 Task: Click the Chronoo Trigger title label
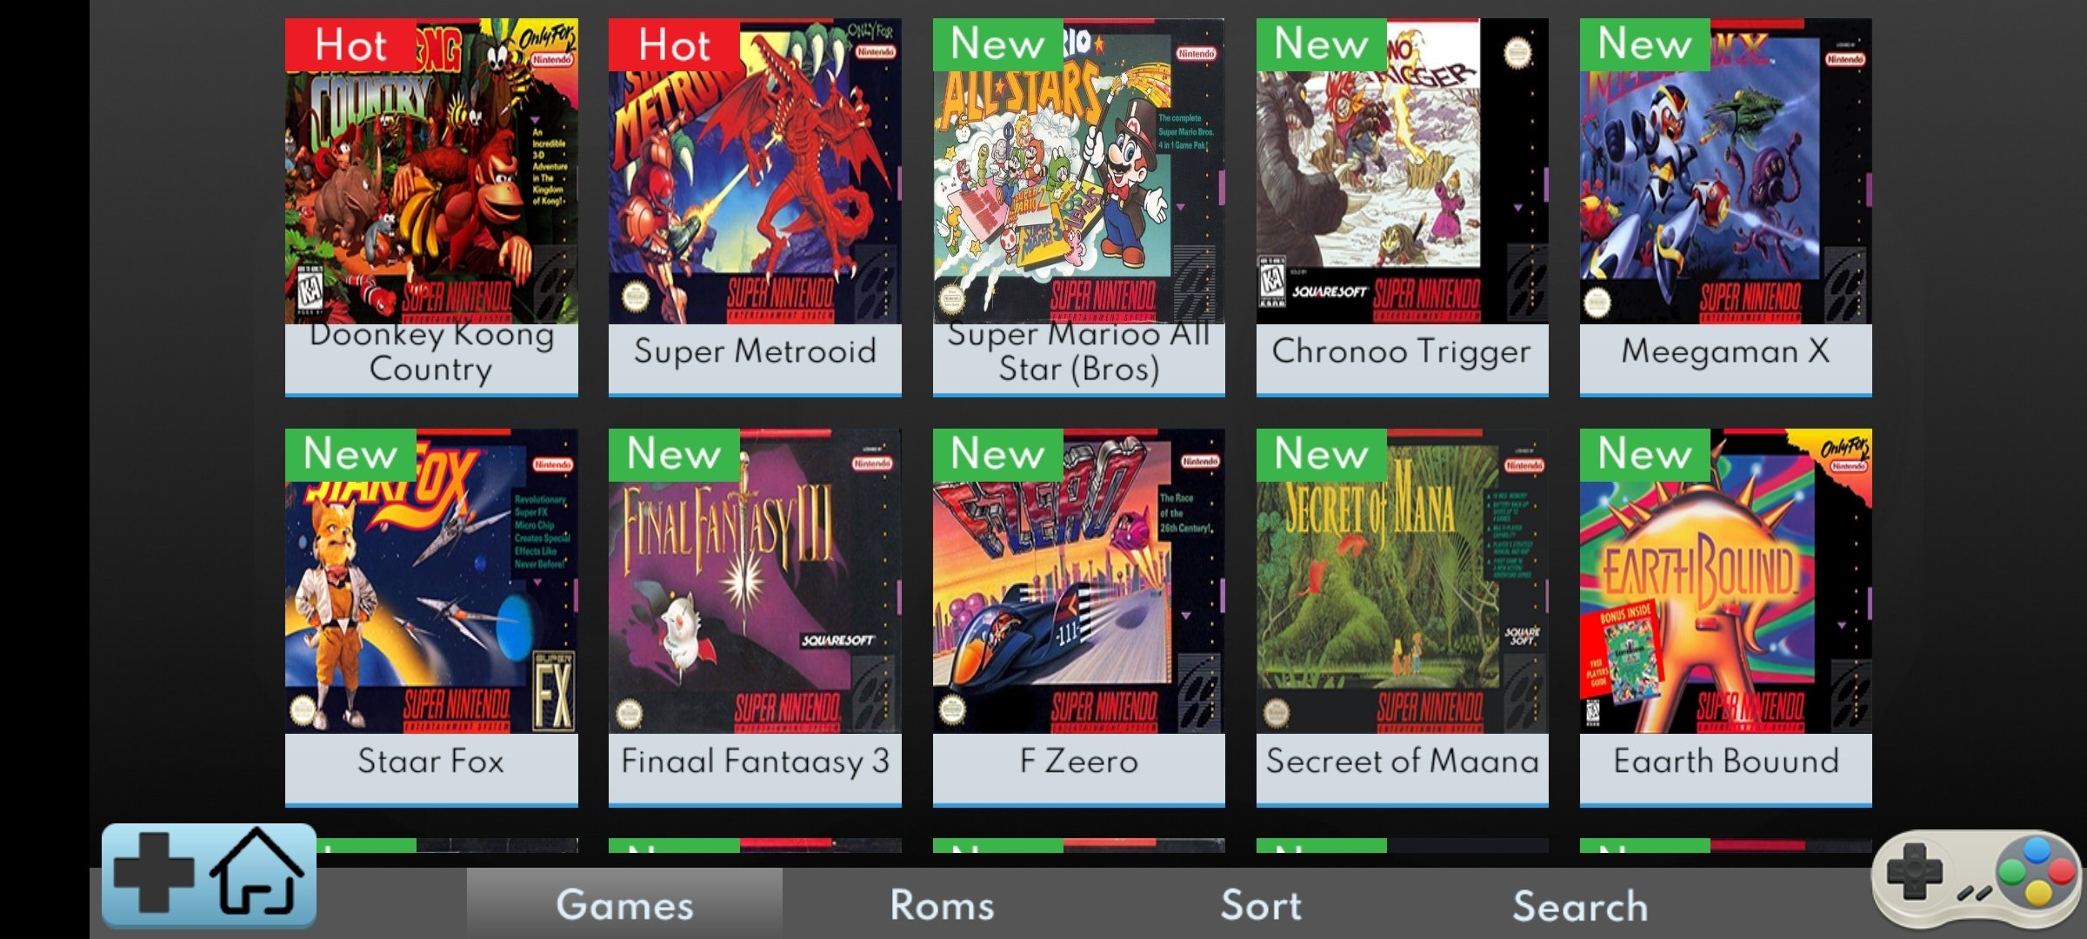coord(1402,351)
